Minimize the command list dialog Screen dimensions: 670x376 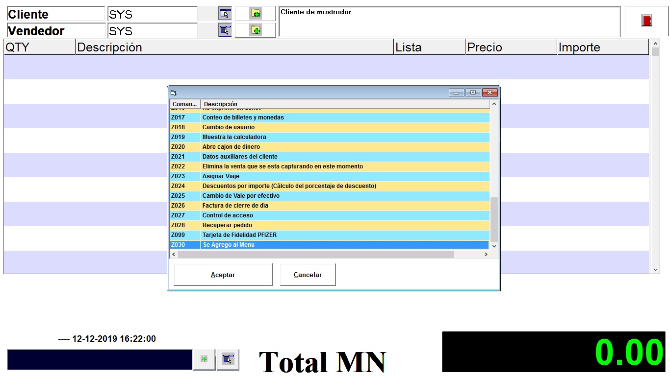pos(456,93)
